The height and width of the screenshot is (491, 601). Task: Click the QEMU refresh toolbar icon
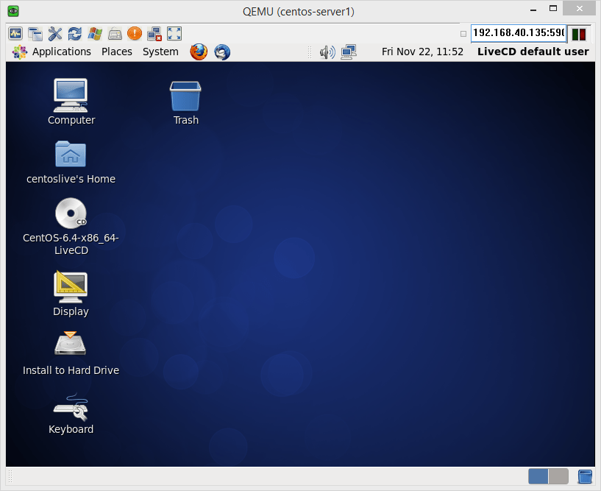click(74, 33)
